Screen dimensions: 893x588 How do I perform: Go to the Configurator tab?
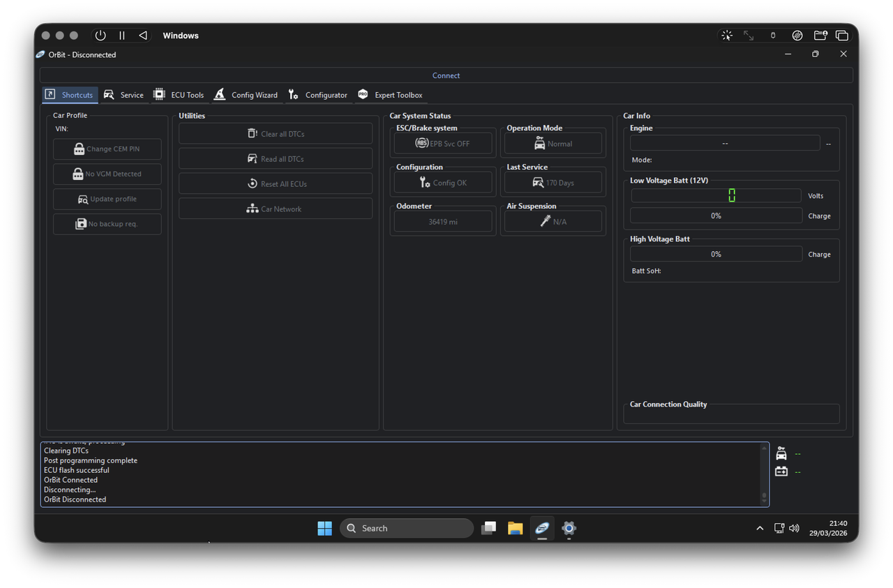(317, 95)
